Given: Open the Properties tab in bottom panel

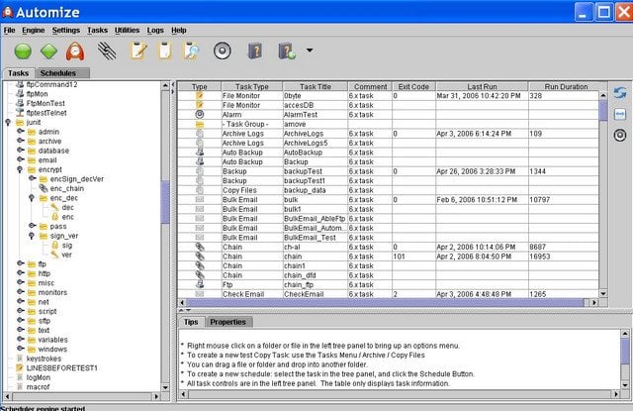Looking at the screenshot, I should pyautogui.click(x=228, y=322).
